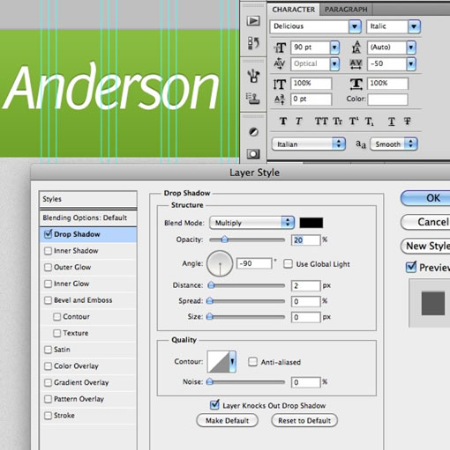Viewport: 450px width, 450px height.
Task: Check the Anti-aliased option
Action: 252,362
